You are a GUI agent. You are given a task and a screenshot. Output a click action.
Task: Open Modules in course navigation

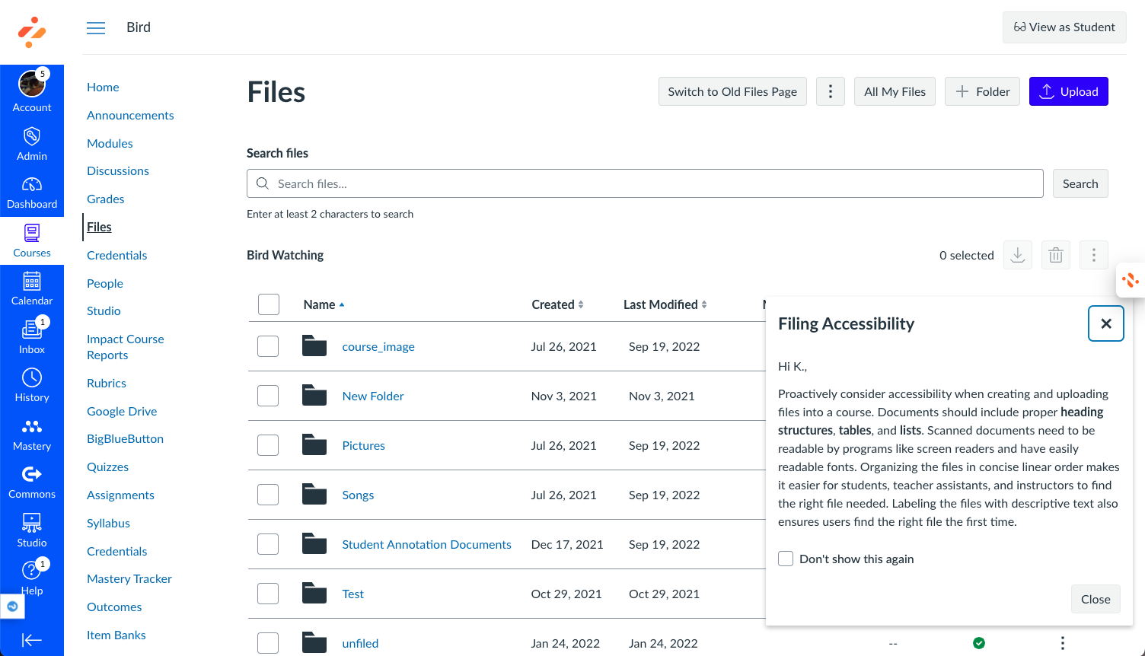(x=110, y=143)
